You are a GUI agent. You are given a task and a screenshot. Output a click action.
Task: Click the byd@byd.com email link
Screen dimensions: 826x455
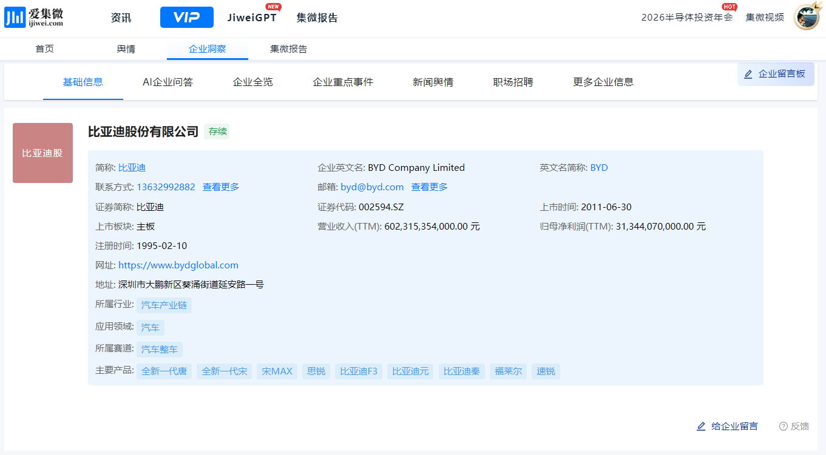(372, 187)
